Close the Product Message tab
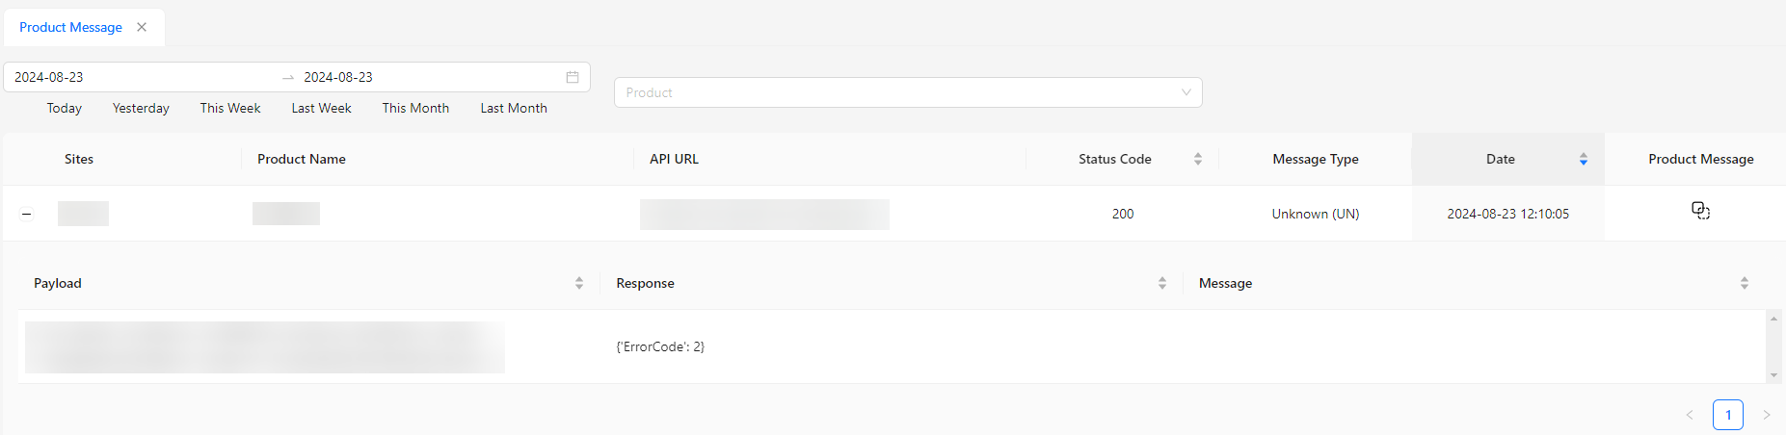 tap(142, 27)
